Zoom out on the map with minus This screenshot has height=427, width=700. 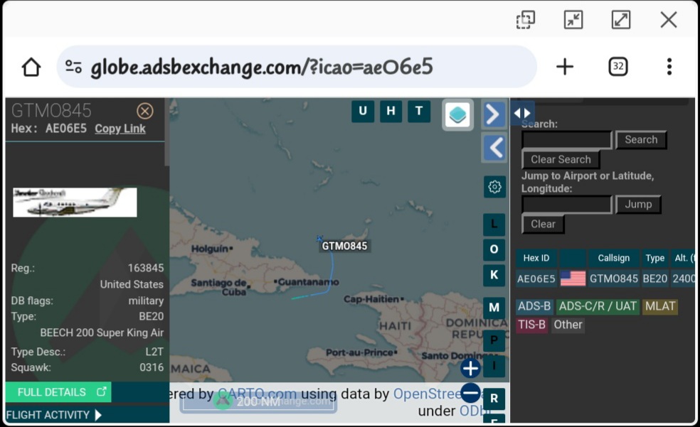470,393
